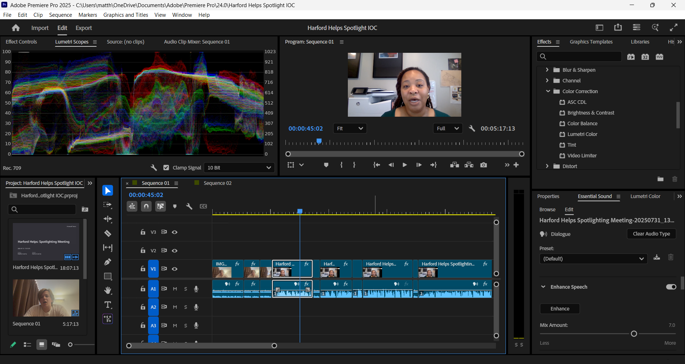Switch Project panel to list view

(27, 345)
